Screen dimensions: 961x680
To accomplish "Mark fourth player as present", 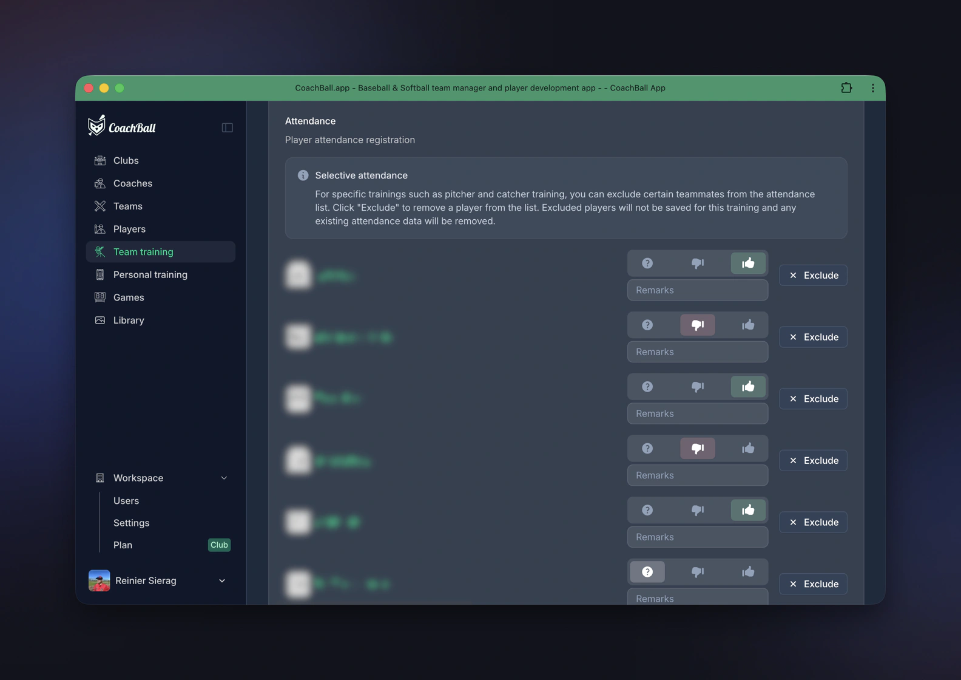I will pos(748,448).
